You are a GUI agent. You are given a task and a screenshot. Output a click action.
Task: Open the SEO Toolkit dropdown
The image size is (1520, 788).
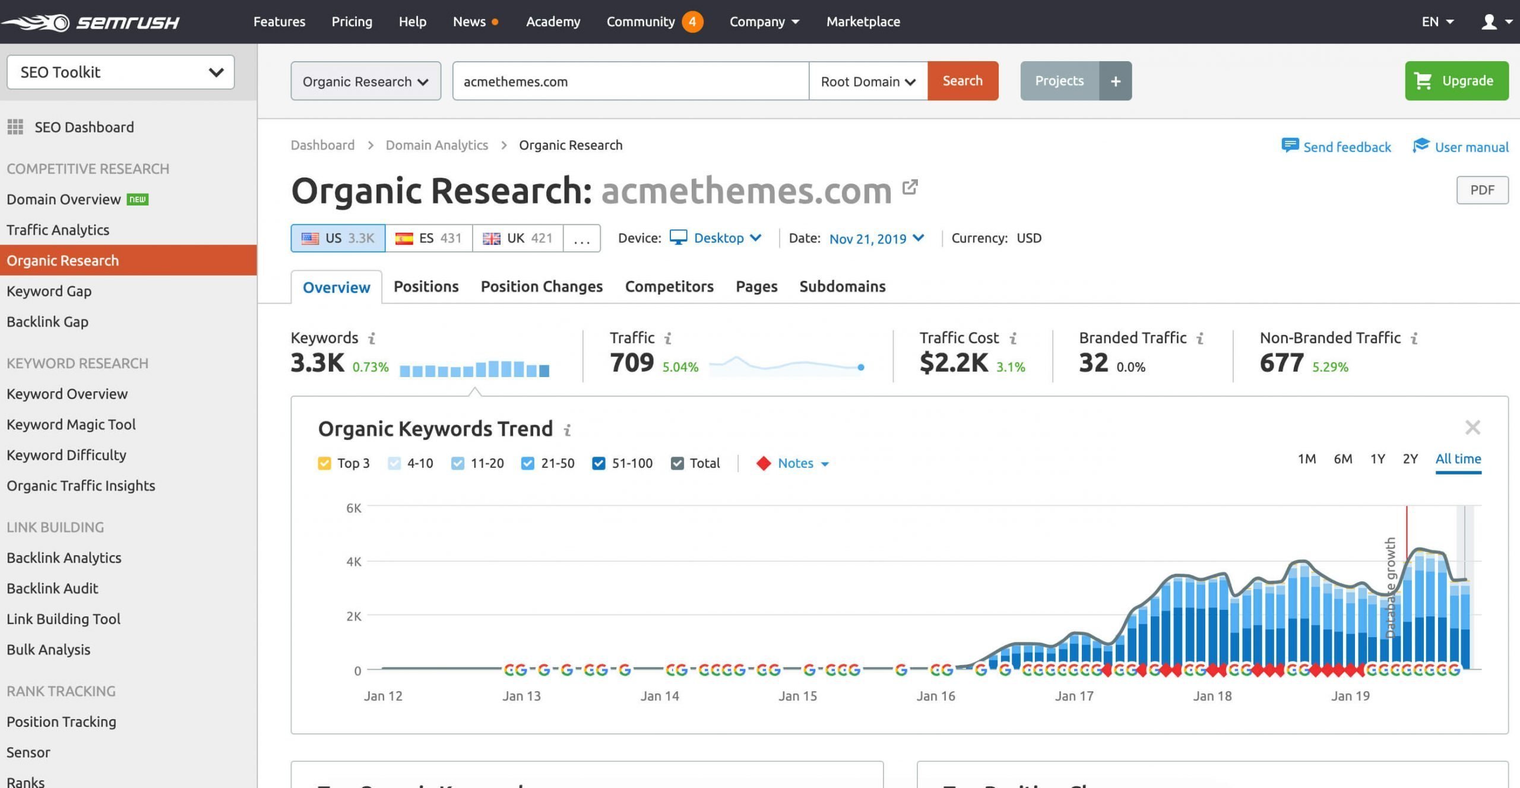pos(121,72)
